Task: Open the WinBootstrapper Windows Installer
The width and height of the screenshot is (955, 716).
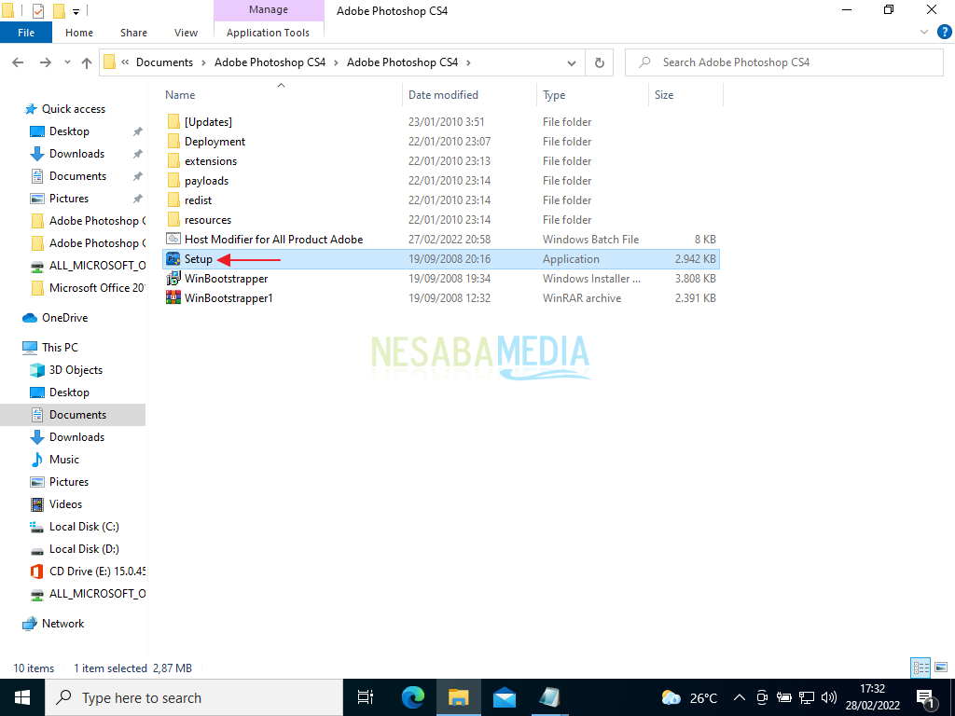Action: click(x=224, y=278)
